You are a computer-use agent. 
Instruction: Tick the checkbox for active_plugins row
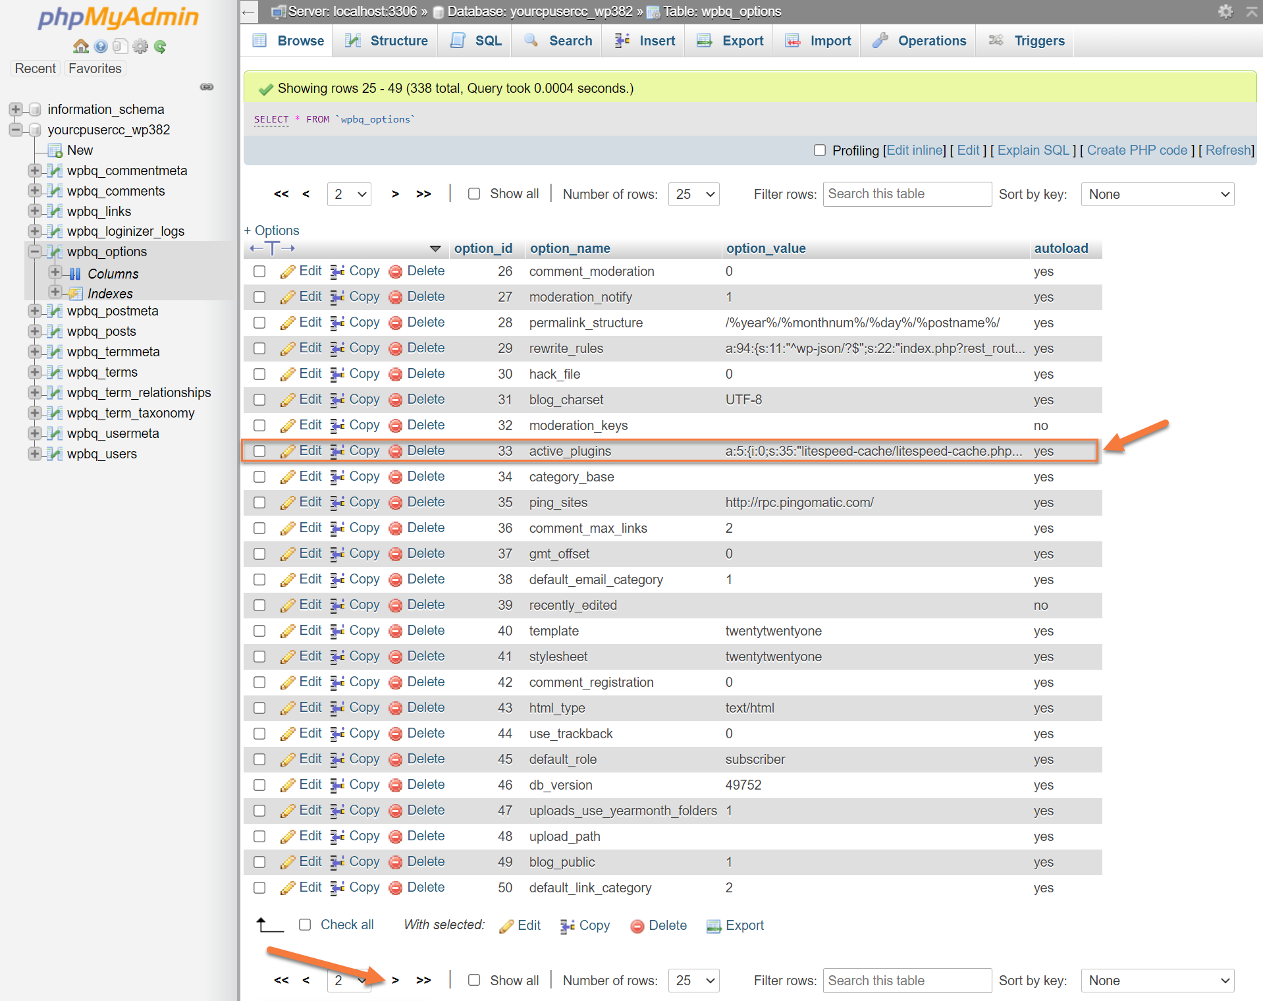pyautogui.click(x=259, y=451)
